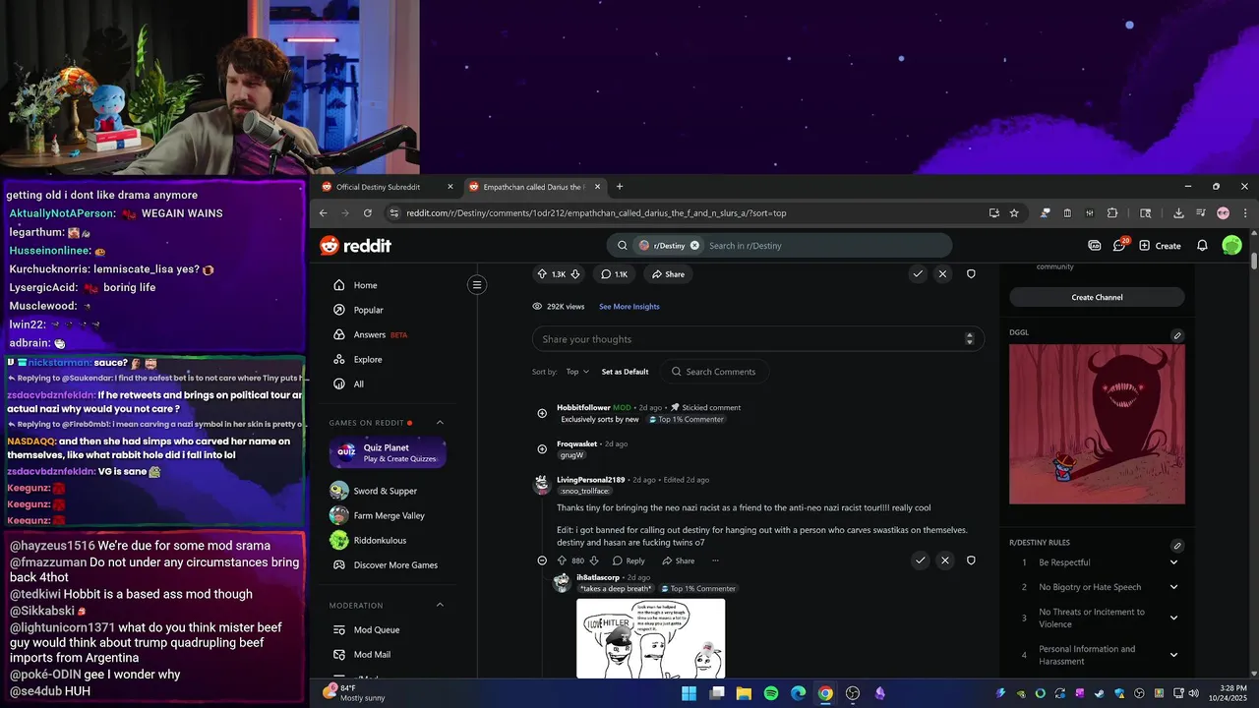Reload the page in Chrome
The width and height of the screenshot is (1259, 708).
pyautogui.click(x=368, y=212)
